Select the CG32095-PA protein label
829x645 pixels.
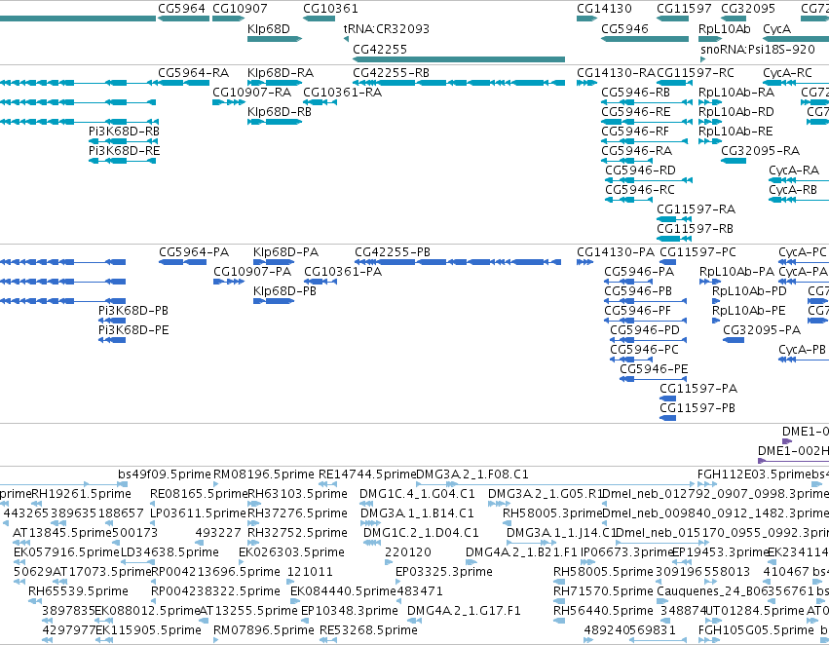(x=762, y=330)
